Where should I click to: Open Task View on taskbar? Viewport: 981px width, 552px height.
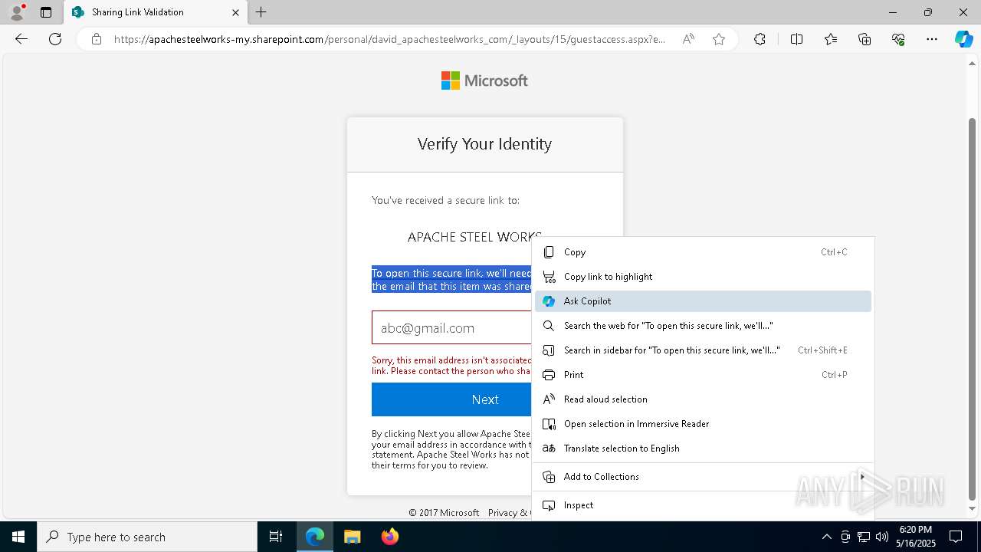click(276, 537)
